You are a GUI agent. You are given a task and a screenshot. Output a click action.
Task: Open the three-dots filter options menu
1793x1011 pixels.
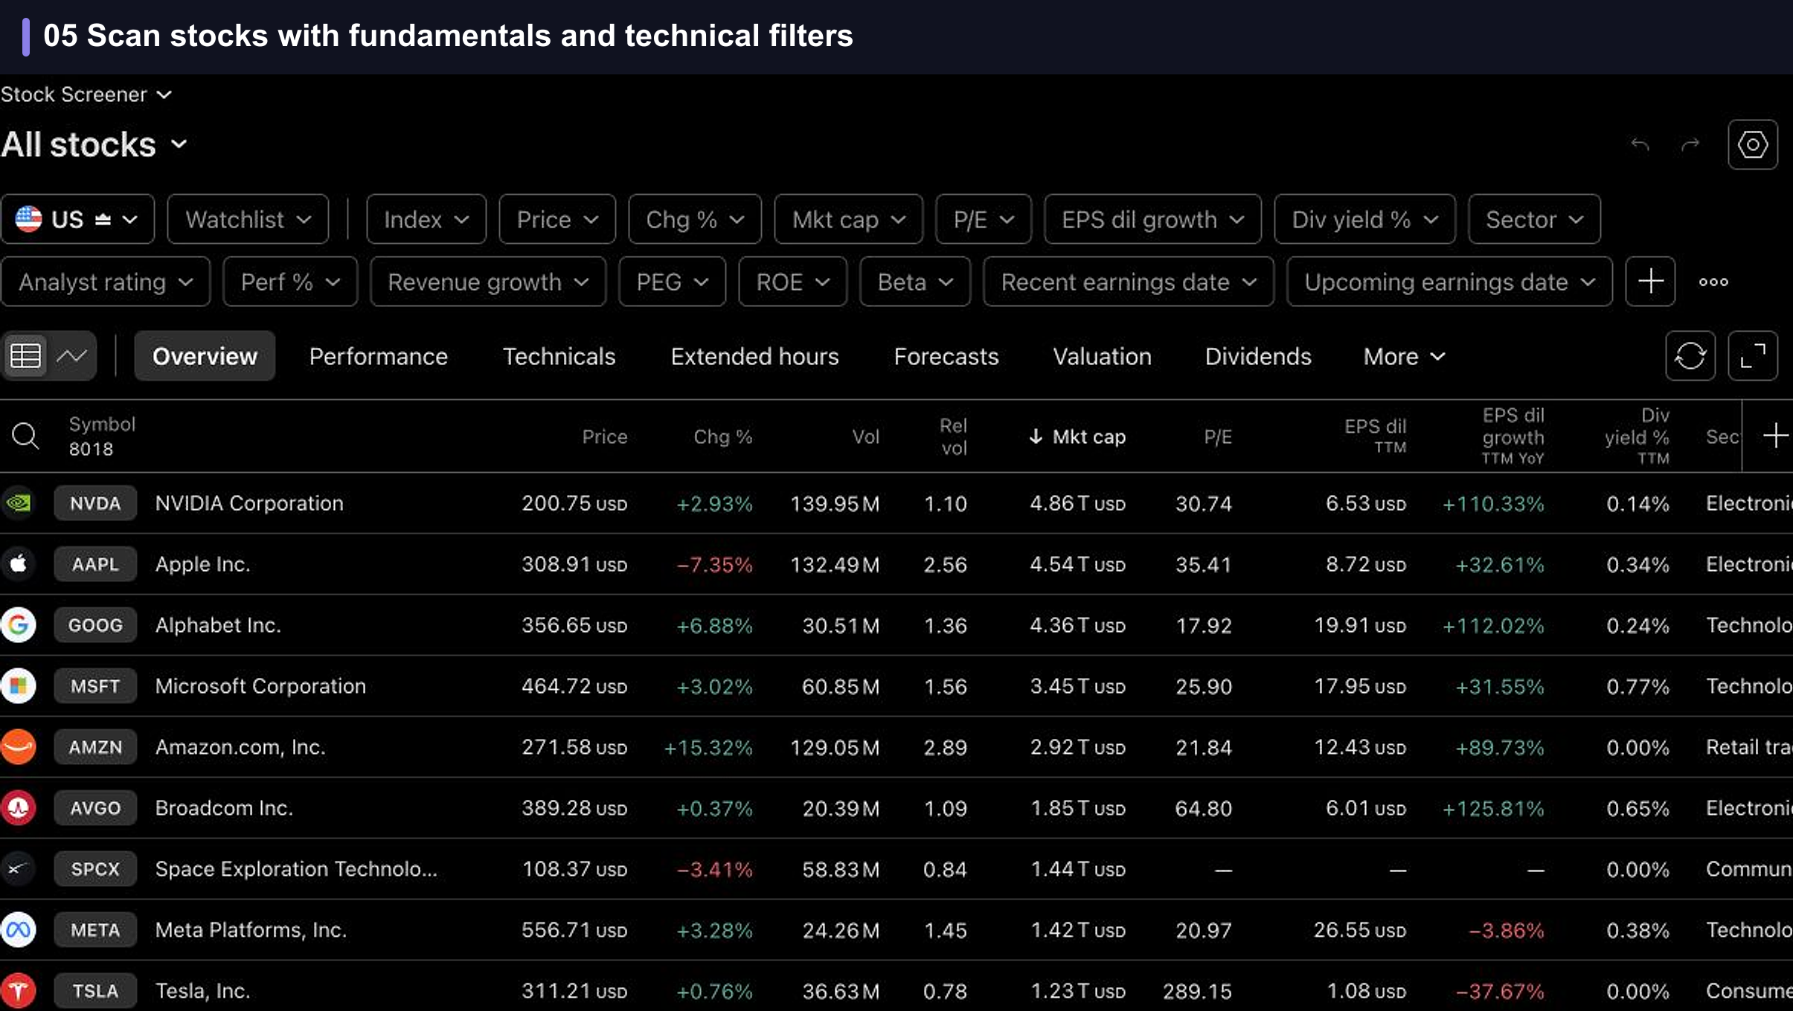coord(1713,282)
